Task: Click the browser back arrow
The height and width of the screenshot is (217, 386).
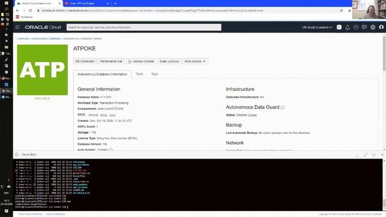Action: [17, 11]
